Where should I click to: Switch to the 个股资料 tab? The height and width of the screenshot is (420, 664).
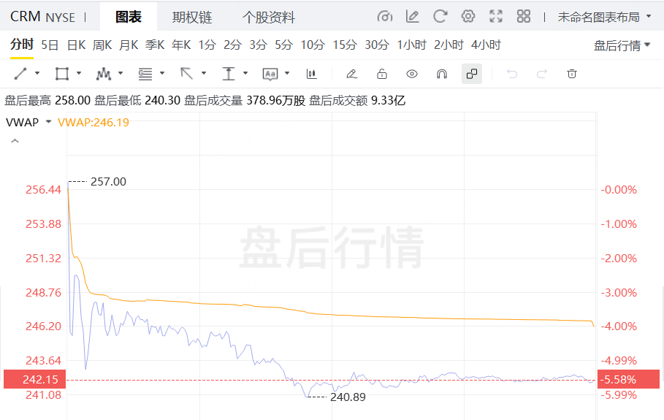pos(268,17)
